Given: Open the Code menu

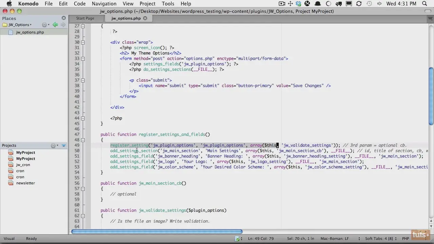Looking at the screenshot, I should pos(80,4).
